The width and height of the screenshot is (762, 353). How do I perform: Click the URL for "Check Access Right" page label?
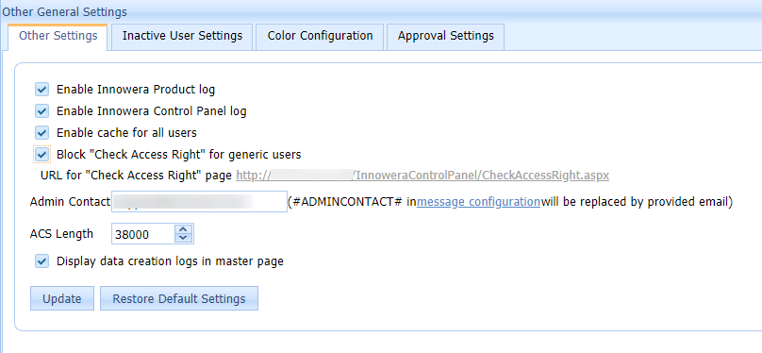[136, 176]
